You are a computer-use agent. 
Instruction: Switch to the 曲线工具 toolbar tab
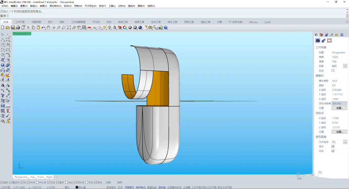[x=123, y=22]
